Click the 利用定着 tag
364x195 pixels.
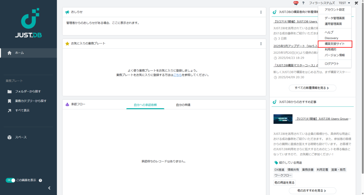pyautogui.click(x=322, y=170)
